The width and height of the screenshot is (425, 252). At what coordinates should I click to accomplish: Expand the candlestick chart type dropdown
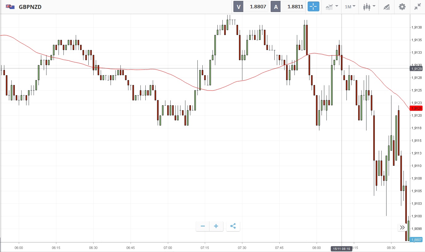[369, 6]
